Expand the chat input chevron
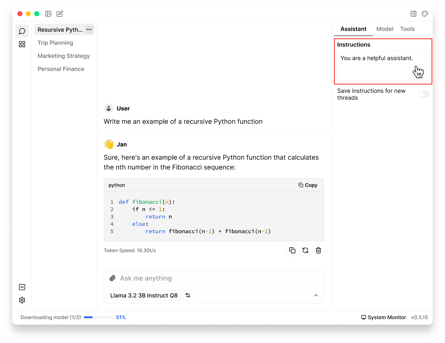The height and width of the screenshot is (343, 445). click(316, 295)
